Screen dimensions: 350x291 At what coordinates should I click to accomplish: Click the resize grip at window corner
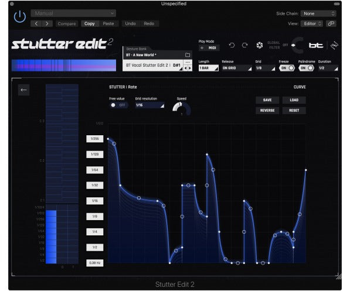pyautogui.click(x=339, y=276)
